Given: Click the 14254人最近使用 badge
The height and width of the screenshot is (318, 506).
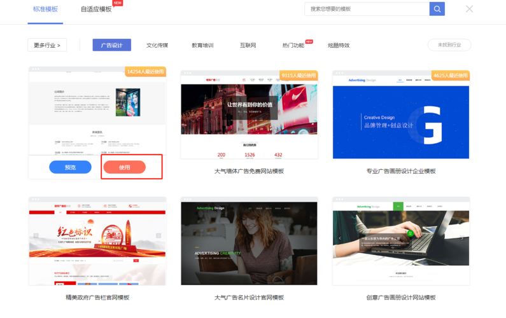Looking at the screenshot, I should [146, 72].
